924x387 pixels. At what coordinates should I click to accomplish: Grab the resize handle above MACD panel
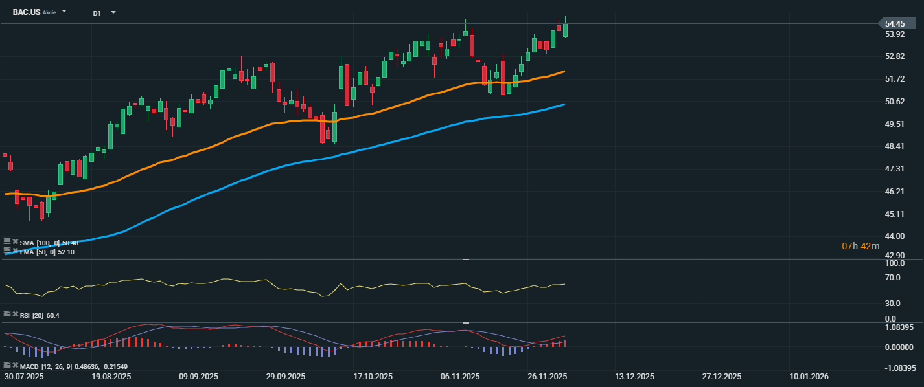(465, 322)
